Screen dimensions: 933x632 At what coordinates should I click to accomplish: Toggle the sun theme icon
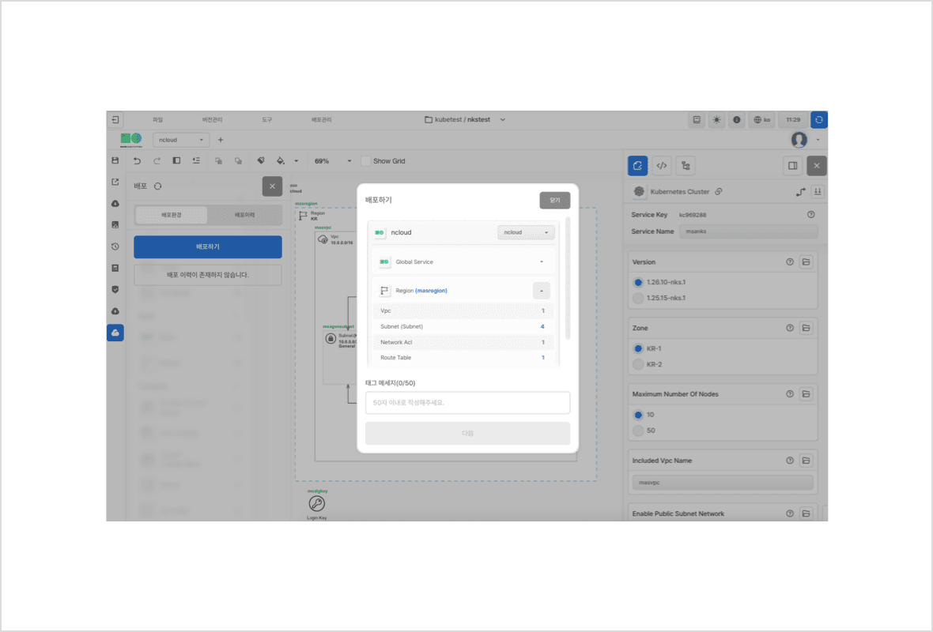[716, 120]
